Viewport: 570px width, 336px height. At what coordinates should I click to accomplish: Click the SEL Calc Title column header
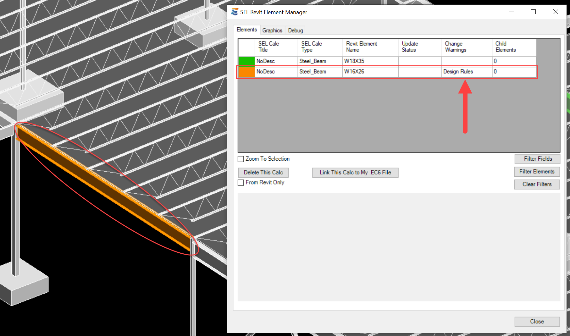point(276,47)
